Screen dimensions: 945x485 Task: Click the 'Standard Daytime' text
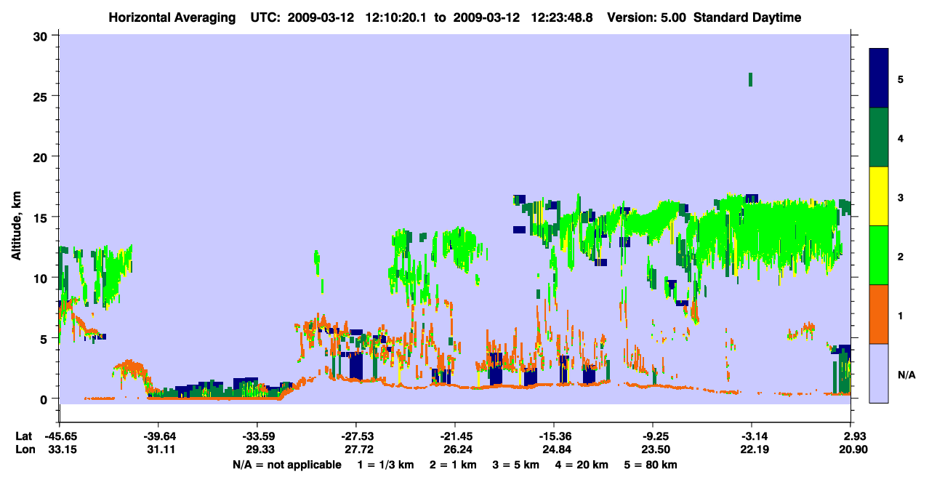tap(747, 17)
